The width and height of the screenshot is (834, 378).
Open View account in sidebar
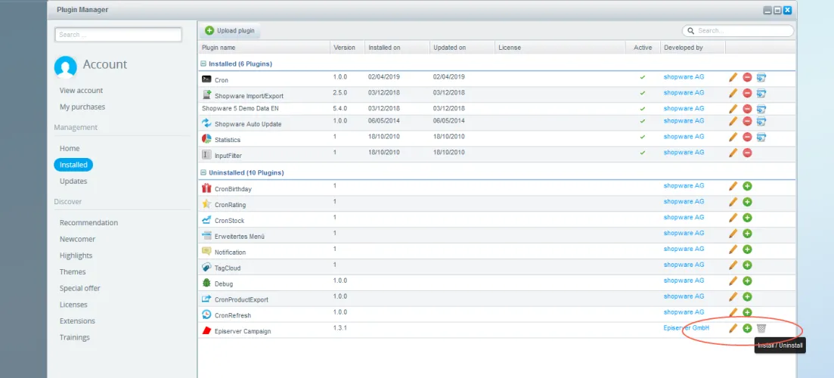coord(82,91)
